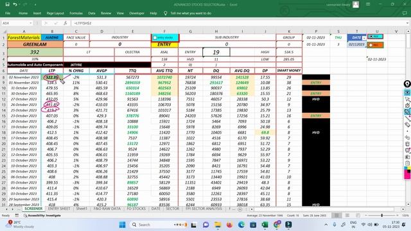Select the cell showing 19 beside ENTRY
This screenshot has width=411, height=231.
click(x=216, y=52)
